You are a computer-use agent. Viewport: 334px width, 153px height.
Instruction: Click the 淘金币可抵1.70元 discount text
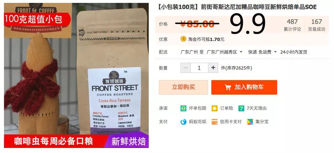tap(206, 39)
